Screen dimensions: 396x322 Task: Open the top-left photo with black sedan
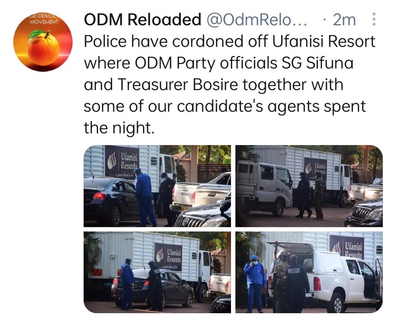click(157, 186)
